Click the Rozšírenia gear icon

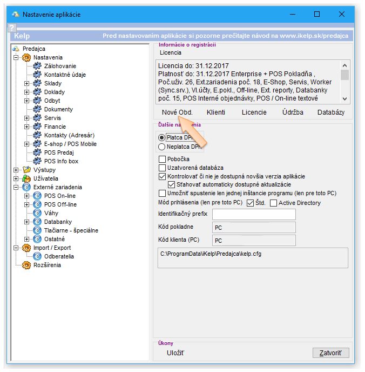click(x=26, y=265)
